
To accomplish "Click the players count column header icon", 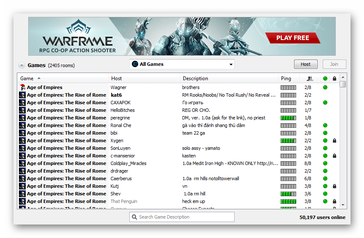I will click(310, 78).
